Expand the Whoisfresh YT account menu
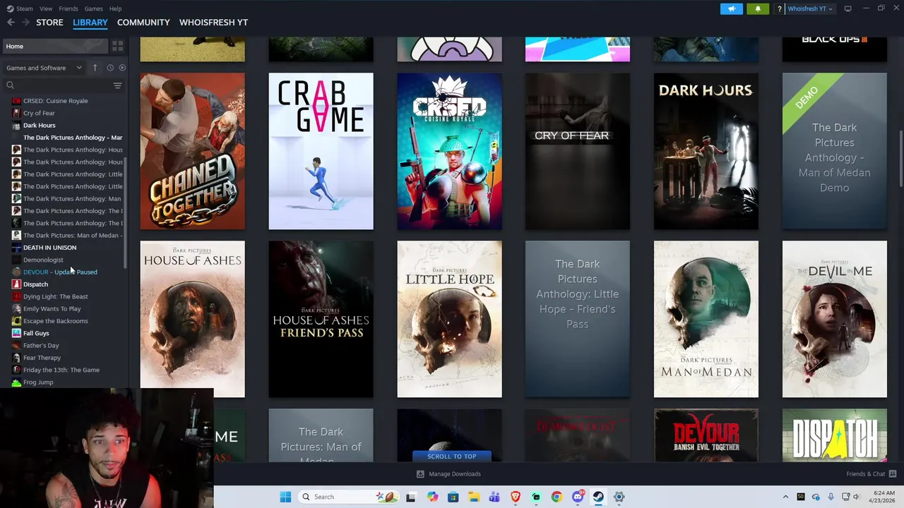Image resolution: width=904 pixels, height=508 pixels. (809, 8)
